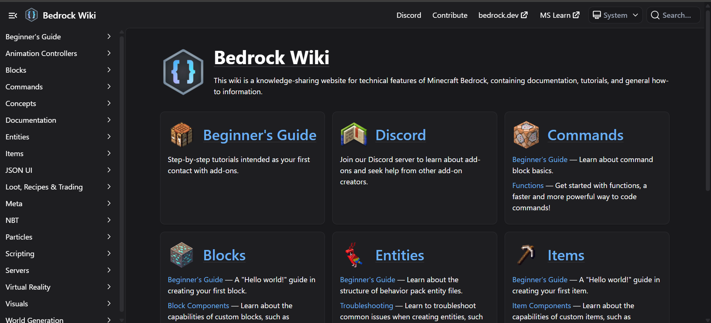Select JSON UI in the sidebar
711x323 pixels.
(x=19, y=170)
